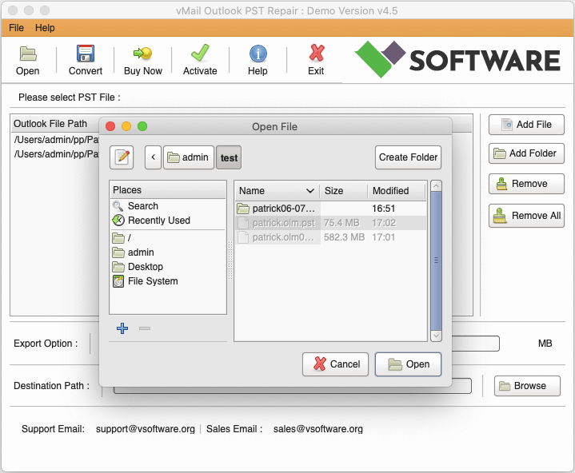Click support@vsoftware.org email address

(x=146, y=429)
